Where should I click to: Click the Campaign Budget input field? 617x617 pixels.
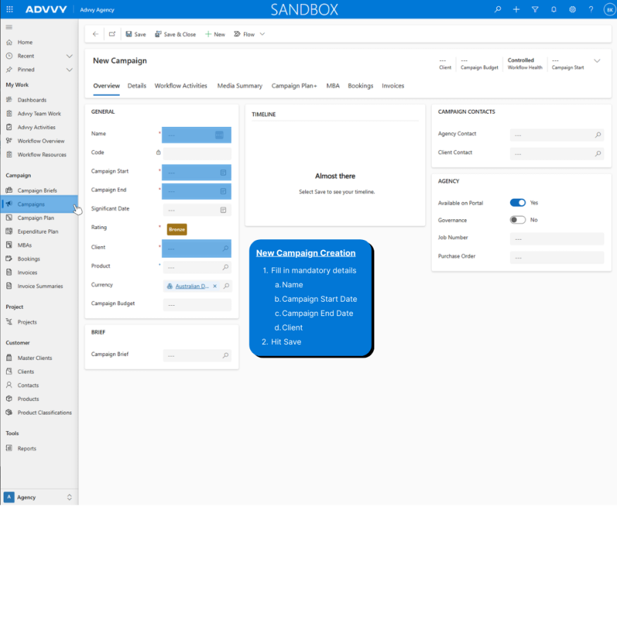point(197,305)
